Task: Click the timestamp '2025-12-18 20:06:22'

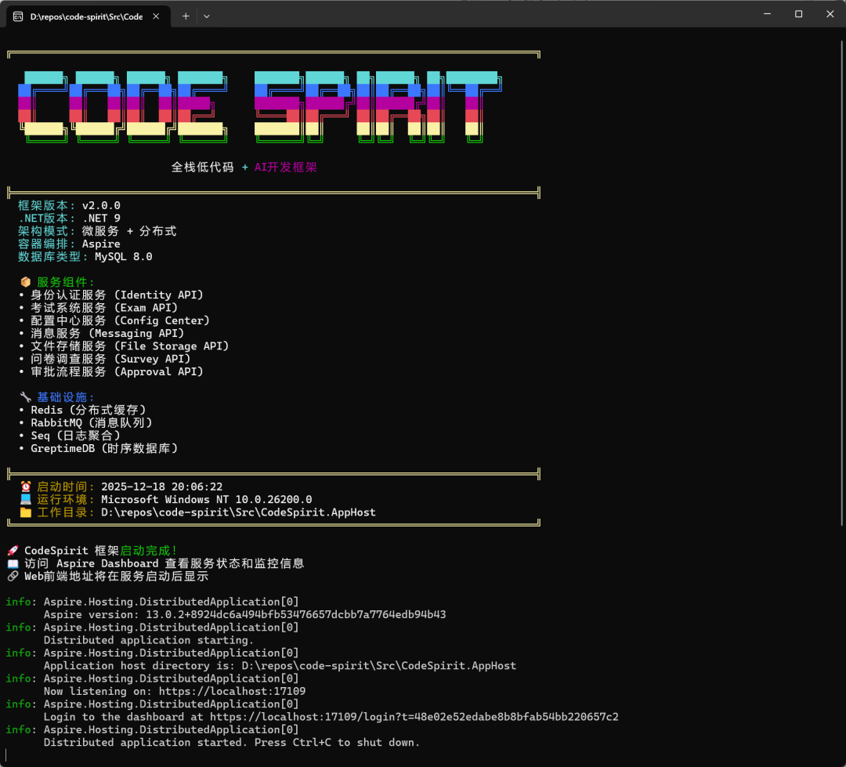Action: coord(162,487)
